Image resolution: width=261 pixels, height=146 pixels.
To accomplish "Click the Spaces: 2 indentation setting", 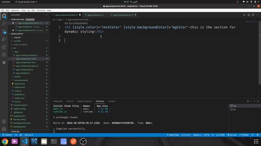I will click(x=197, y=135).
